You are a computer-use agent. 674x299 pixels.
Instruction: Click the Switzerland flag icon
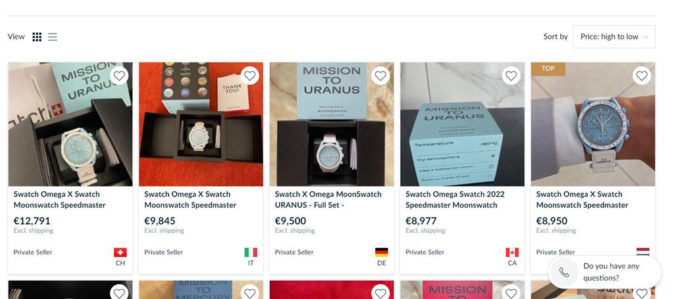click(x=120, y=252)
